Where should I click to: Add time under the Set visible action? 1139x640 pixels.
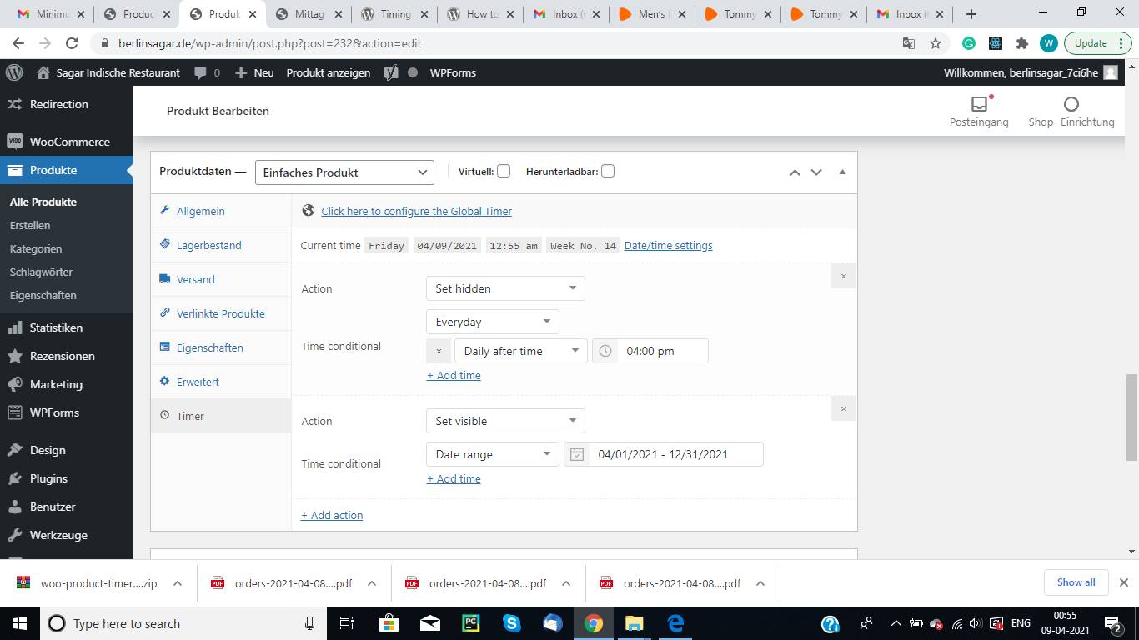454,478
